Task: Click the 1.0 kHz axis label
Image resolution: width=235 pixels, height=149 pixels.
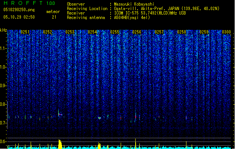Action: pyautogui.click(x=3, y=67)
